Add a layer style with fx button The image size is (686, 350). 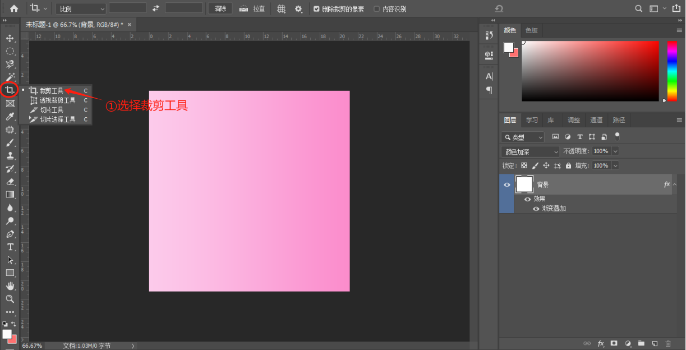pyautogui.click(x=601, y=343)
